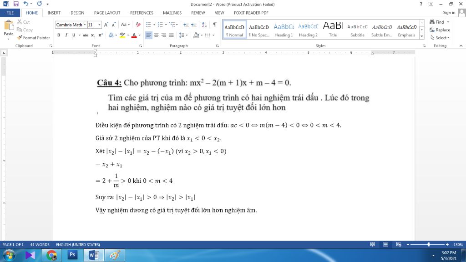
Task: Toggle Bold formatting
Action: [x=59, y=35]
